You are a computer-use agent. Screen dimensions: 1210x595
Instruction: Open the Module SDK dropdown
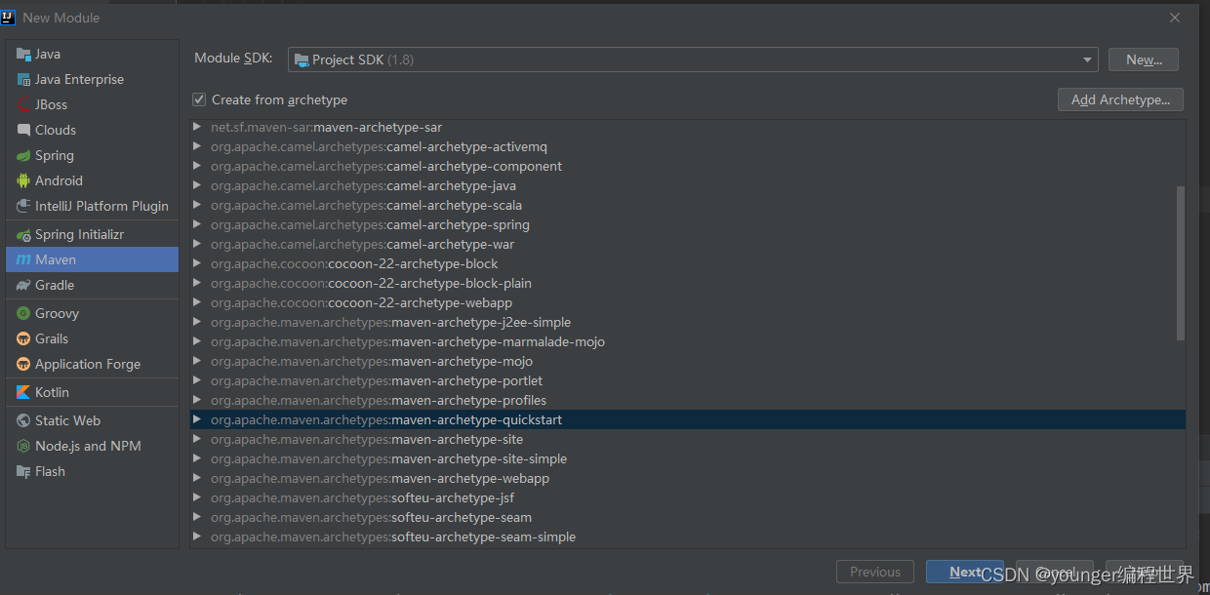(693, 59)
